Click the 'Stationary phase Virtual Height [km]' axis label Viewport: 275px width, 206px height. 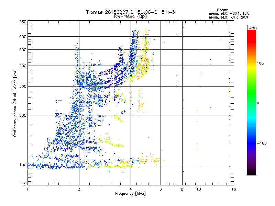[15, 103]
